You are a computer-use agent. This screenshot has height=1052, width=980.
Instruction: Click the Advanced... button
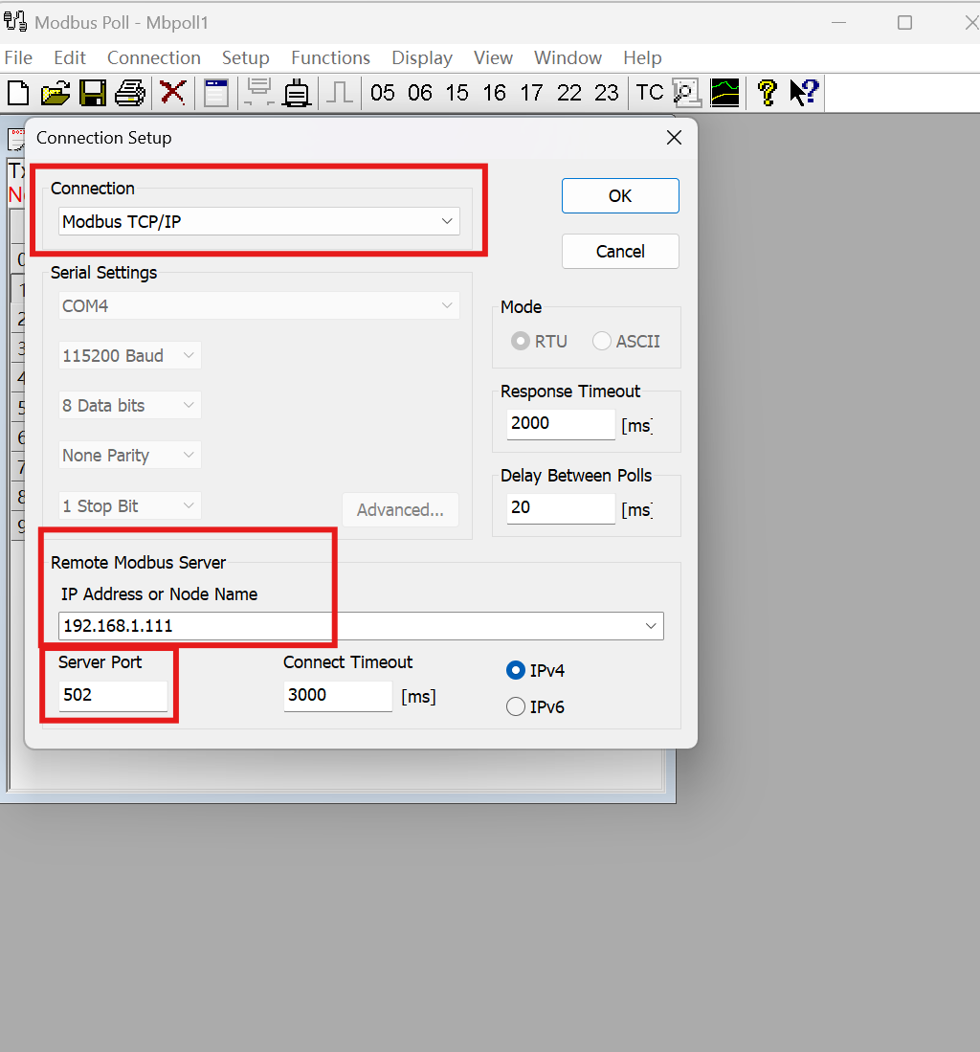tap(400, 510)
